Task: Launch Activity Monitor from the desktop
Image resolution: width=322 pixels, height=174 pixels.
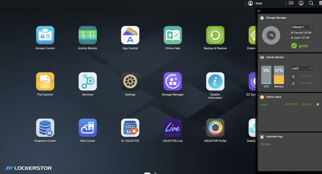Action: [88, 35]
